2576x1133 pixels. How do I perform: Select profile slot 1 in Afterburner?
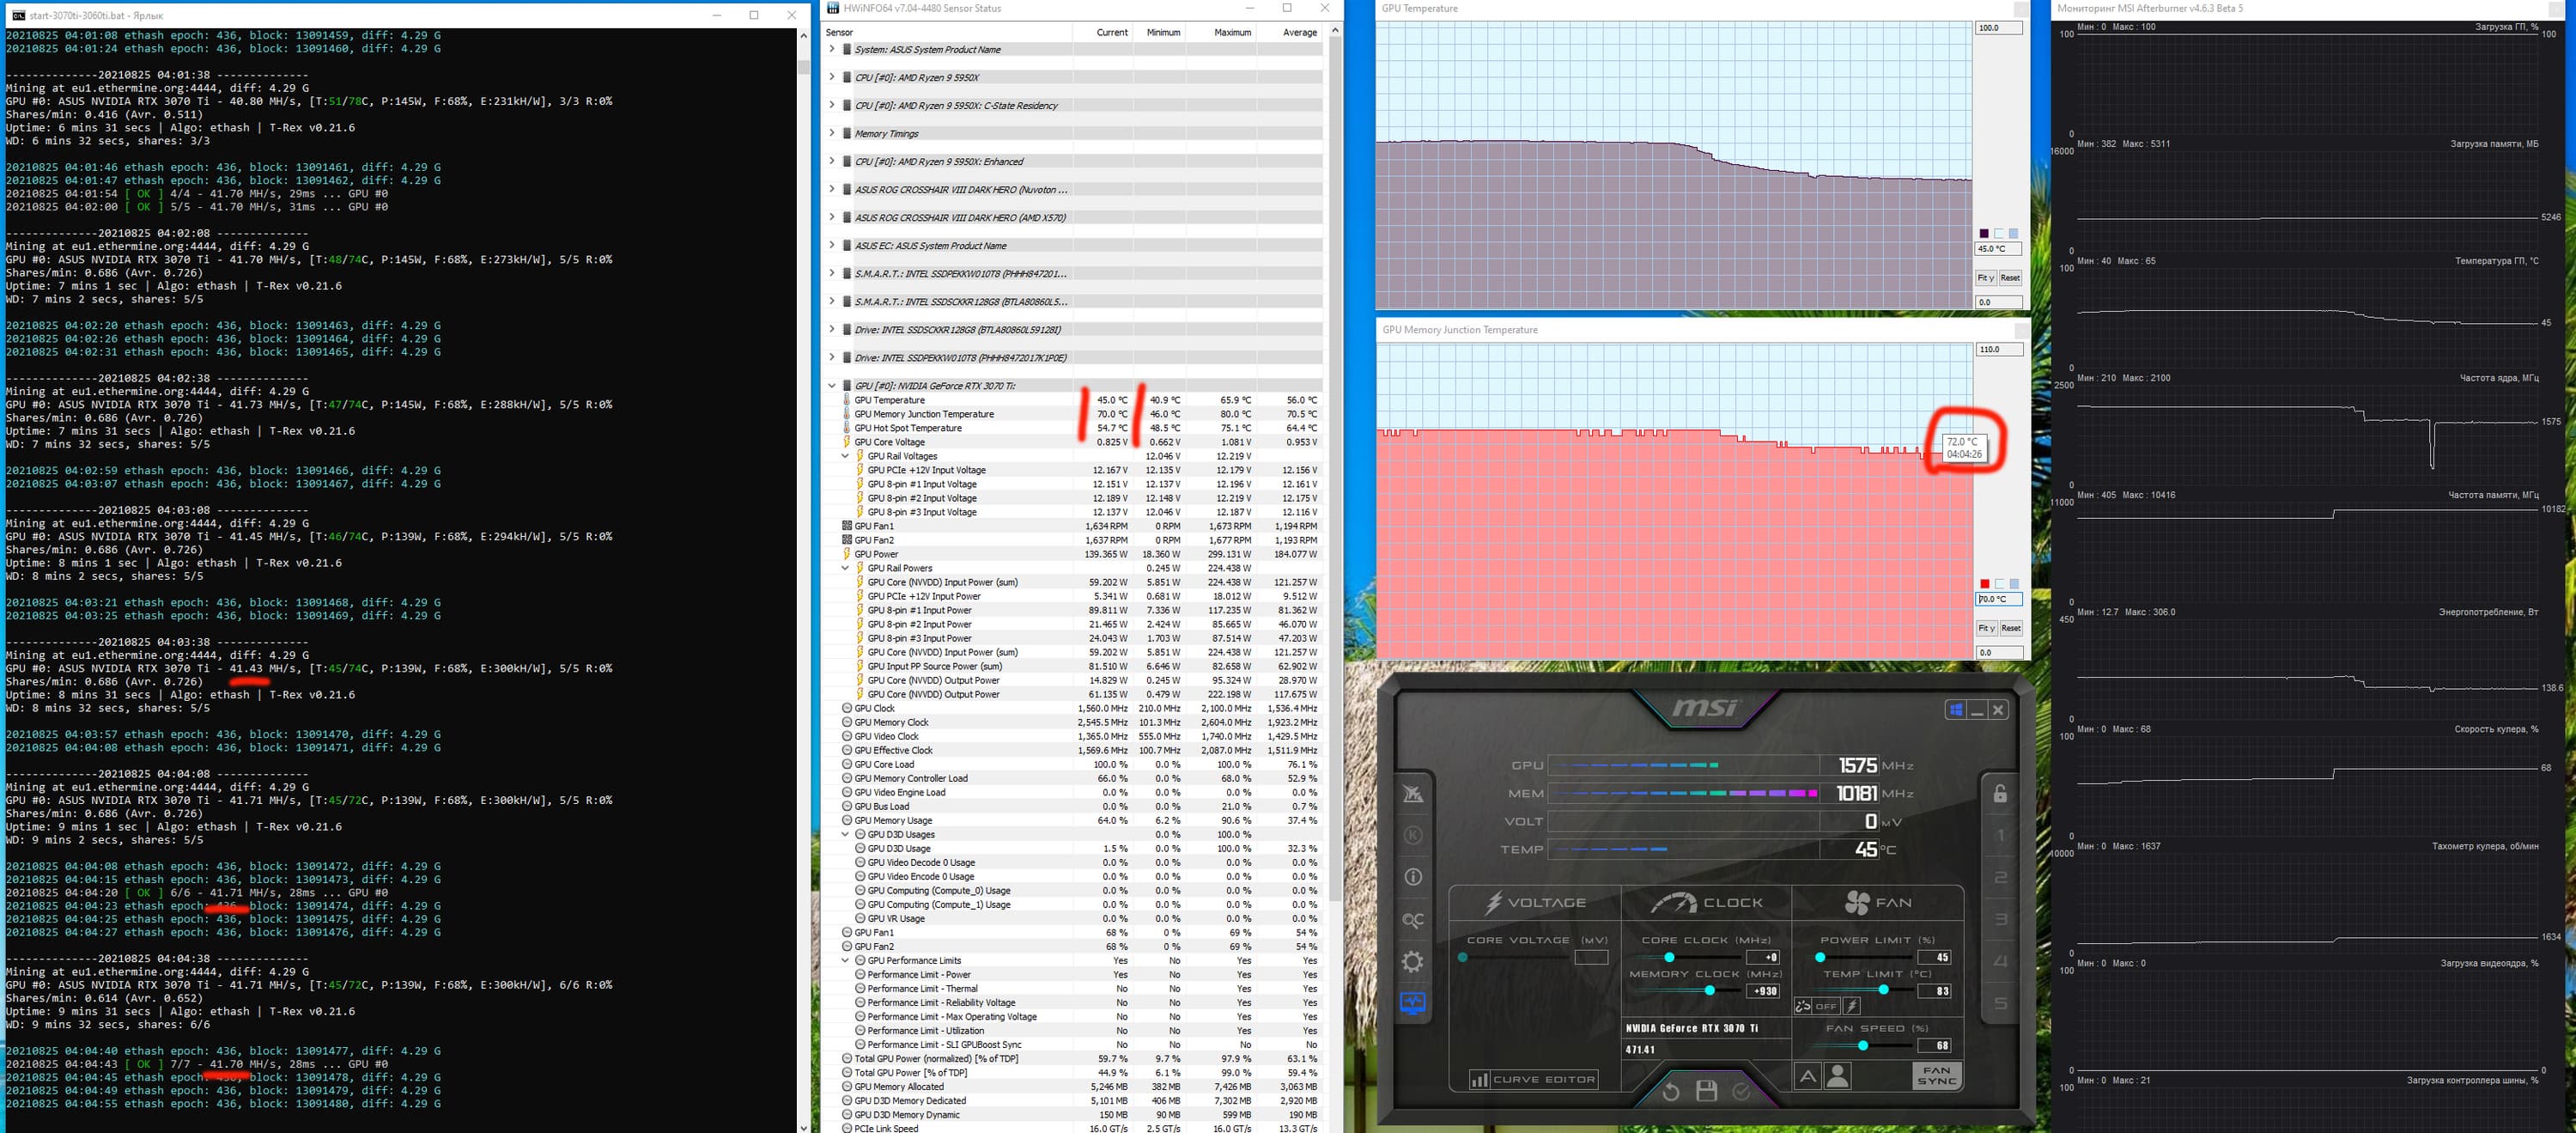[2000, 835]
